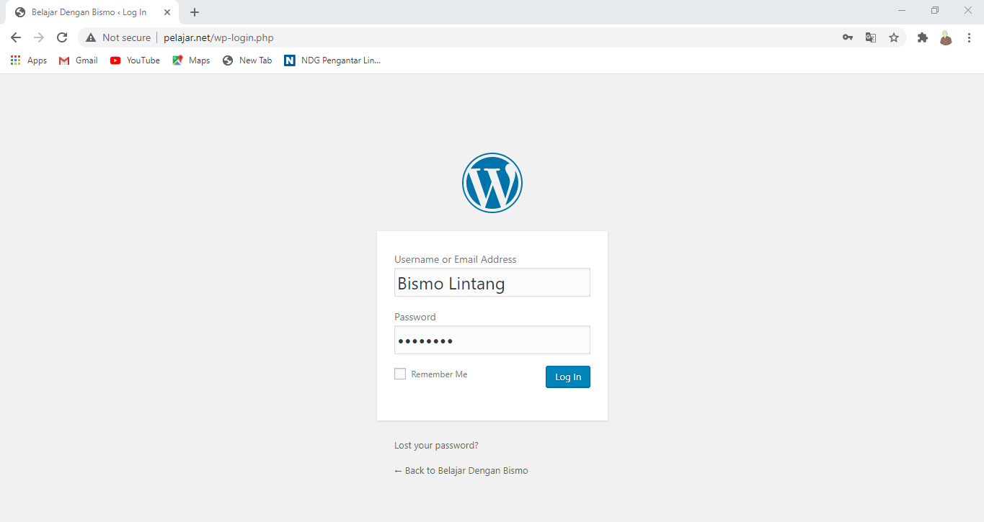Open the YouTube bookmark
The image size is (984, 522).
coord(135,60)
